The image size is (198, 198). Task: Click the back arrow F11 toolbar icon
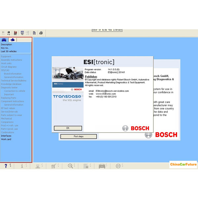point(3,33)
